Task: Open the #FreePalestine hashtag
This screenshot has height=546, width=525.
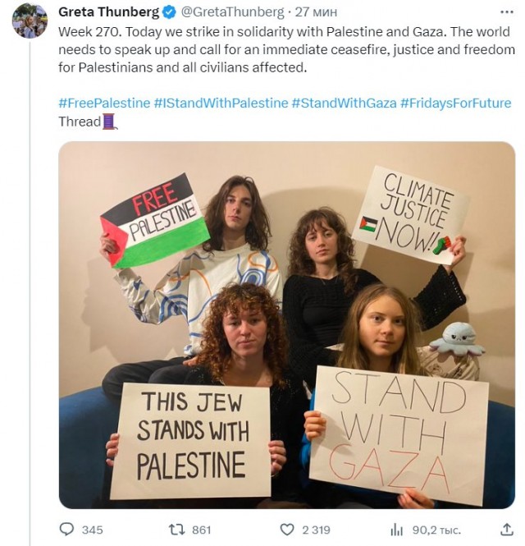Action: (104, 103)
